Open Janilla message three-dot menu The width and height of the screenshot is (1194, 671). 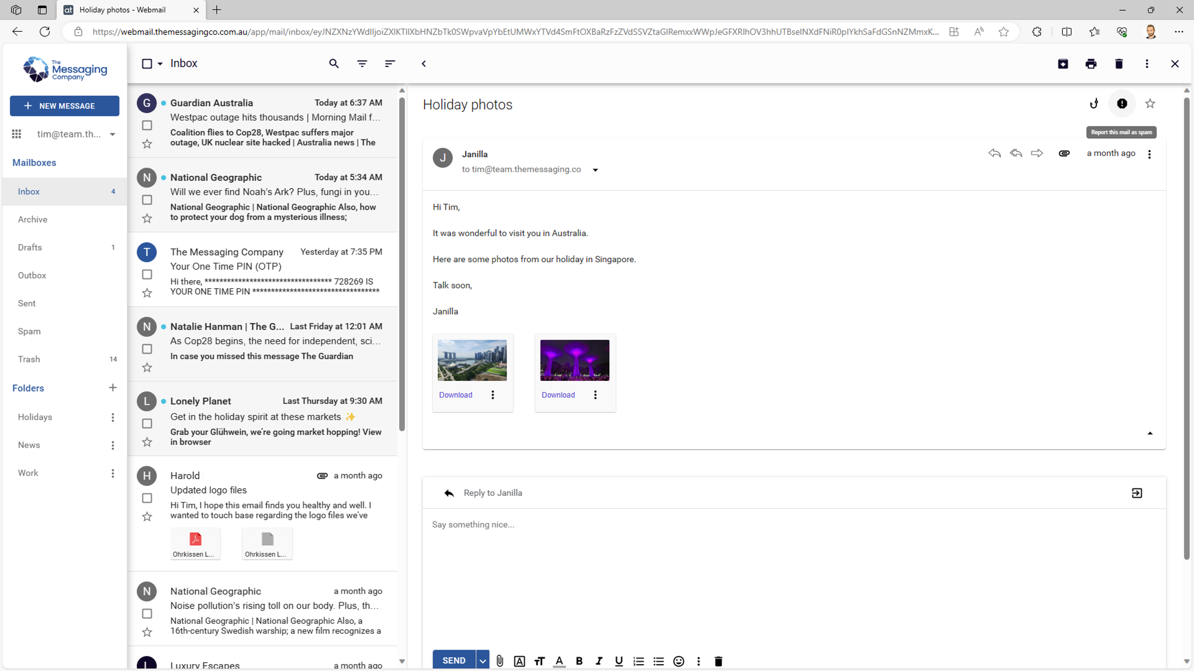1149,154
